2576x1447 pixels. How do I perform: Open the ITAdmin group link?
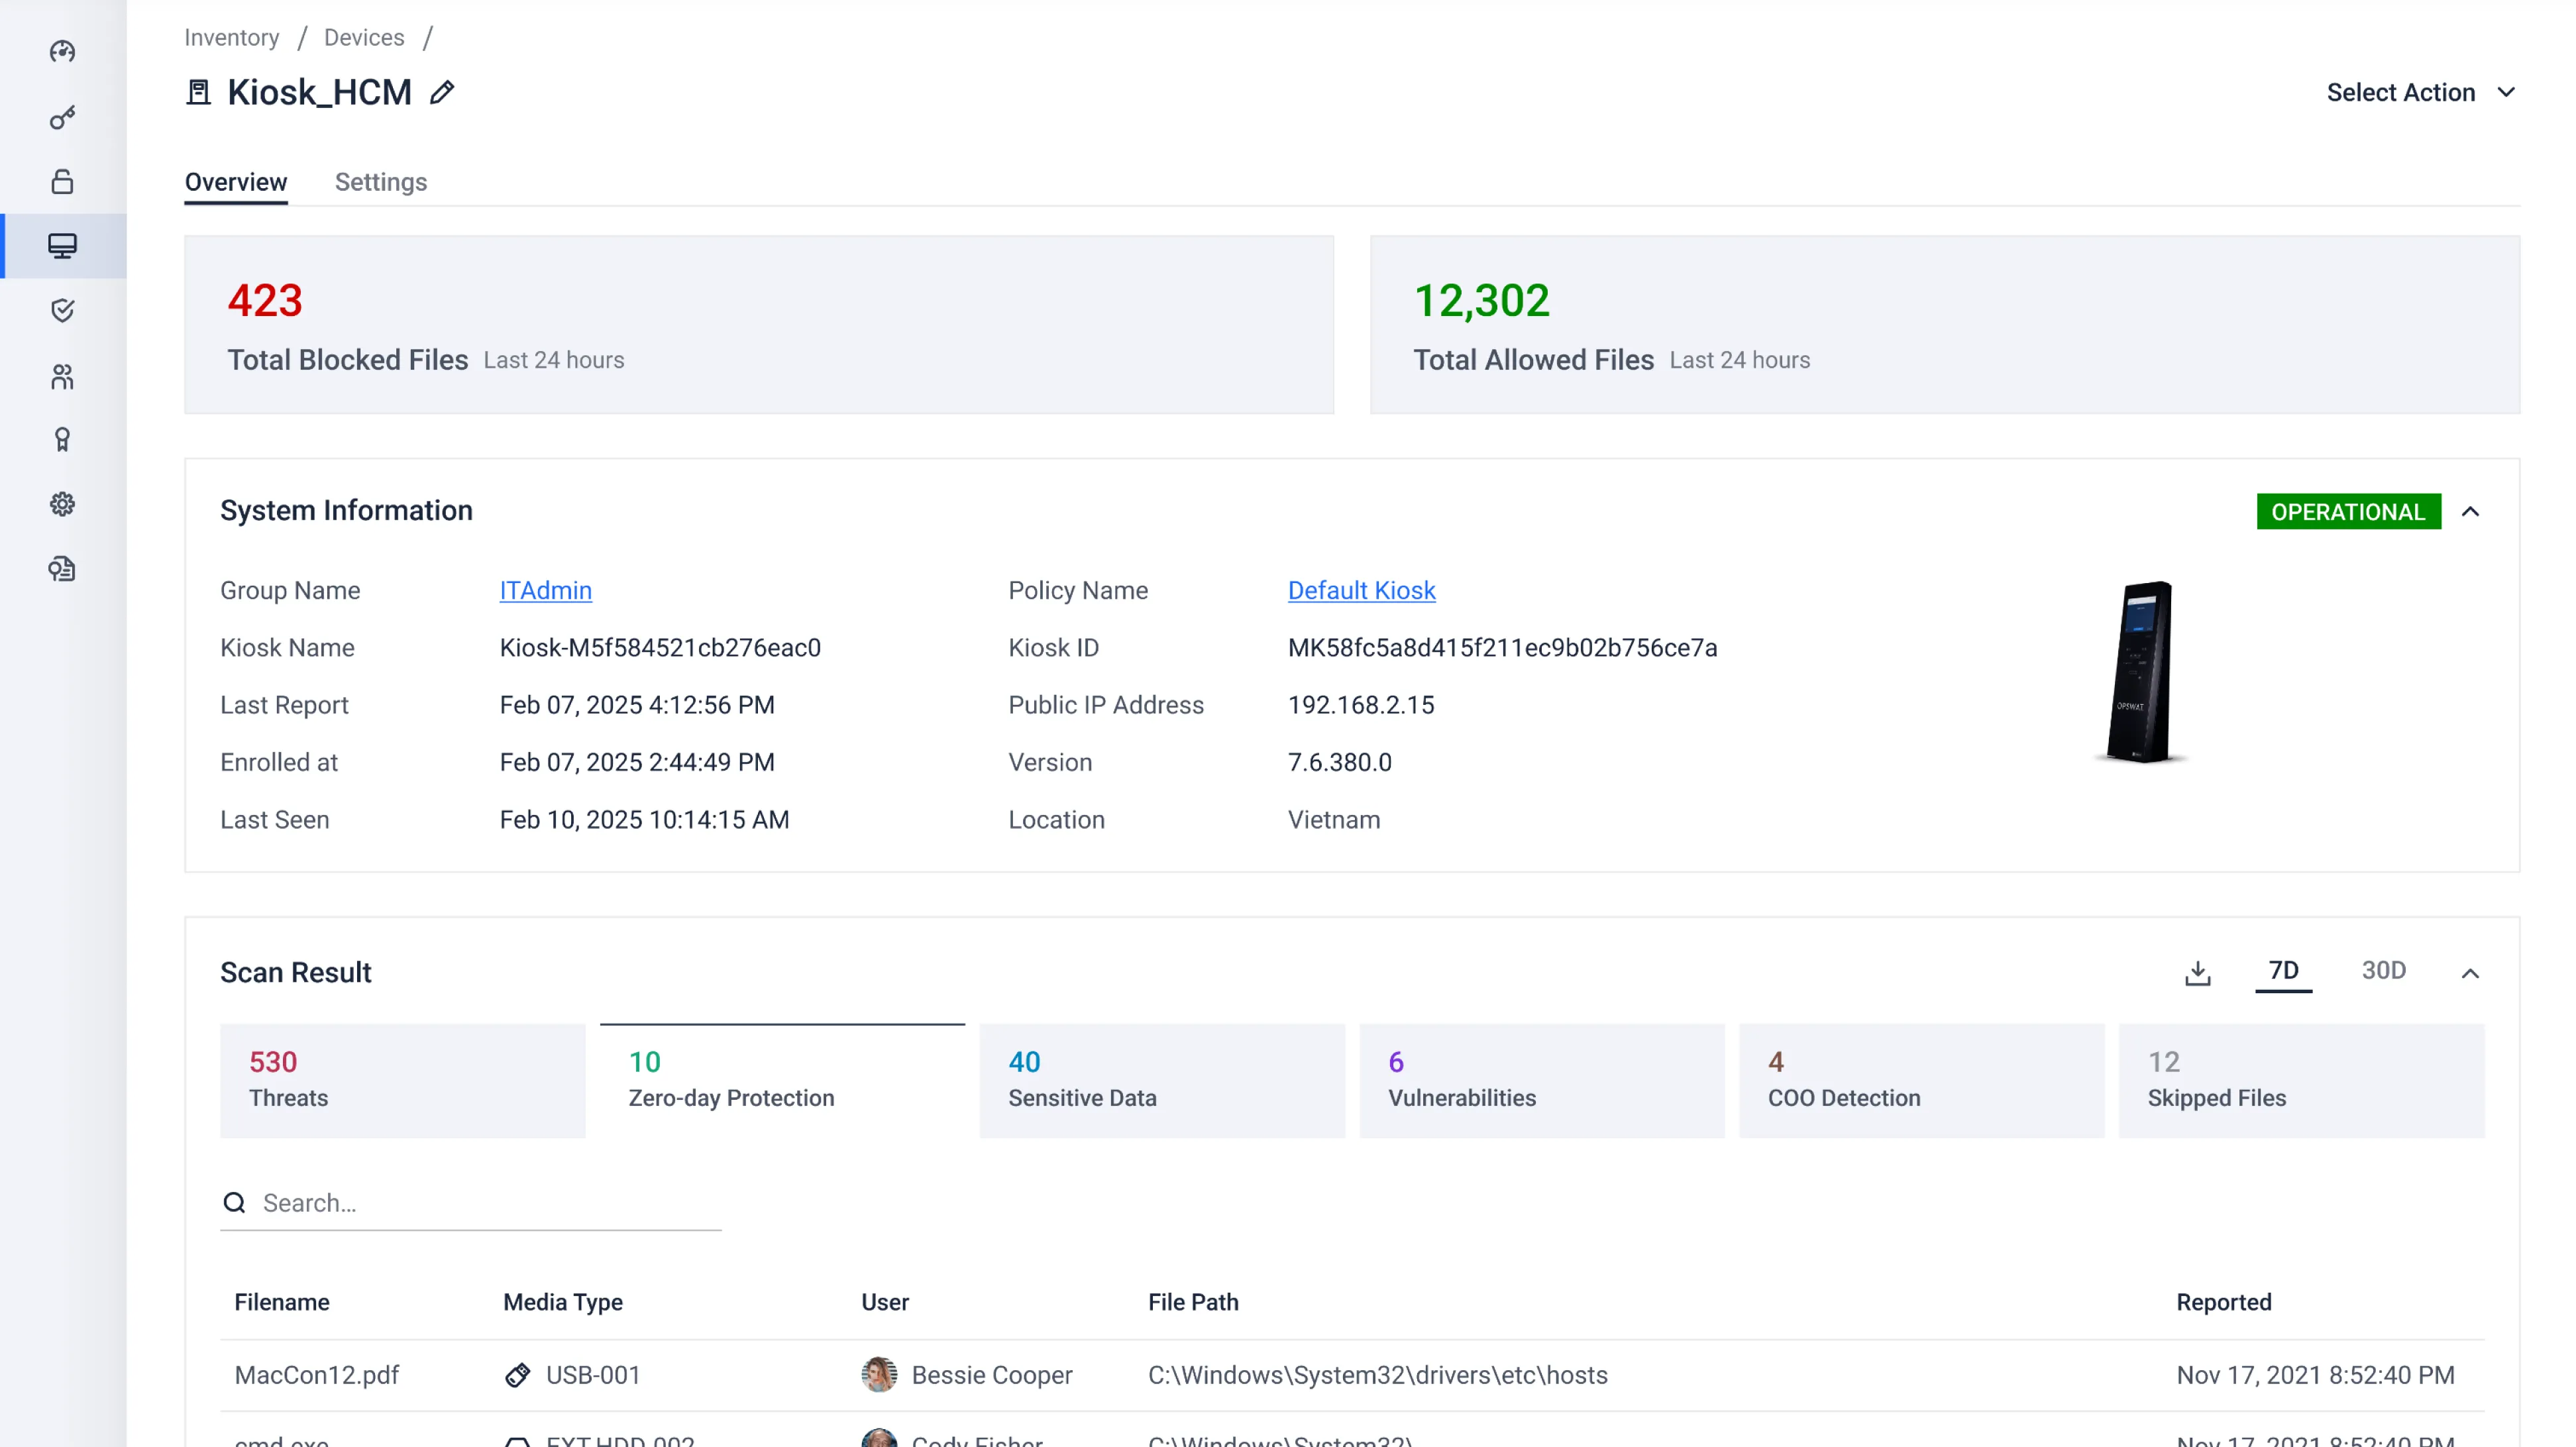(x=545, y=590)
